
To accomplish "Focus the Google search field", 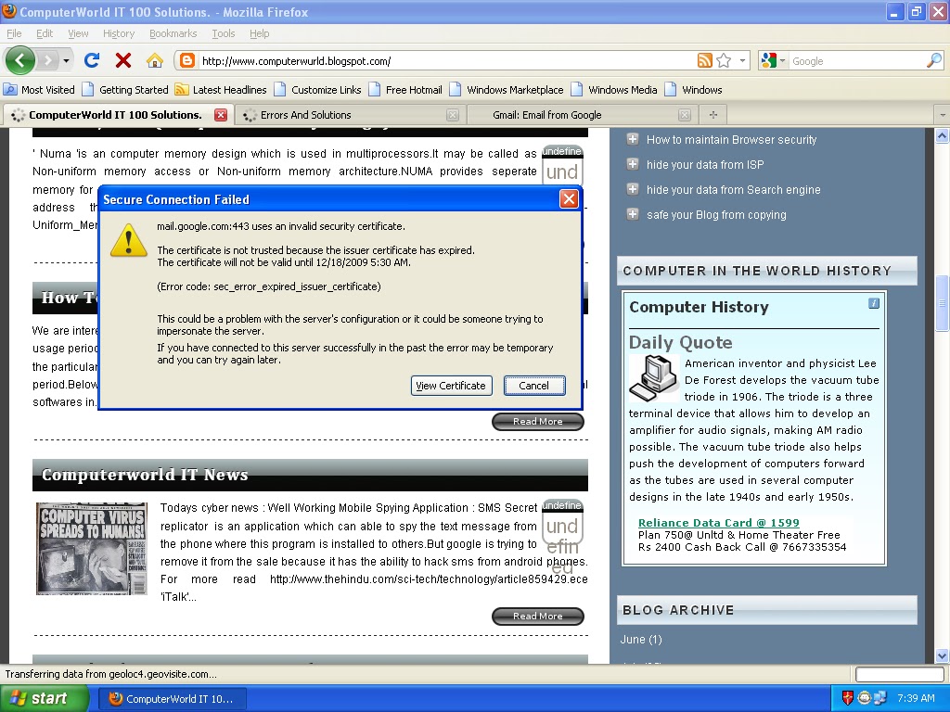I will click(x=856, y=61).
